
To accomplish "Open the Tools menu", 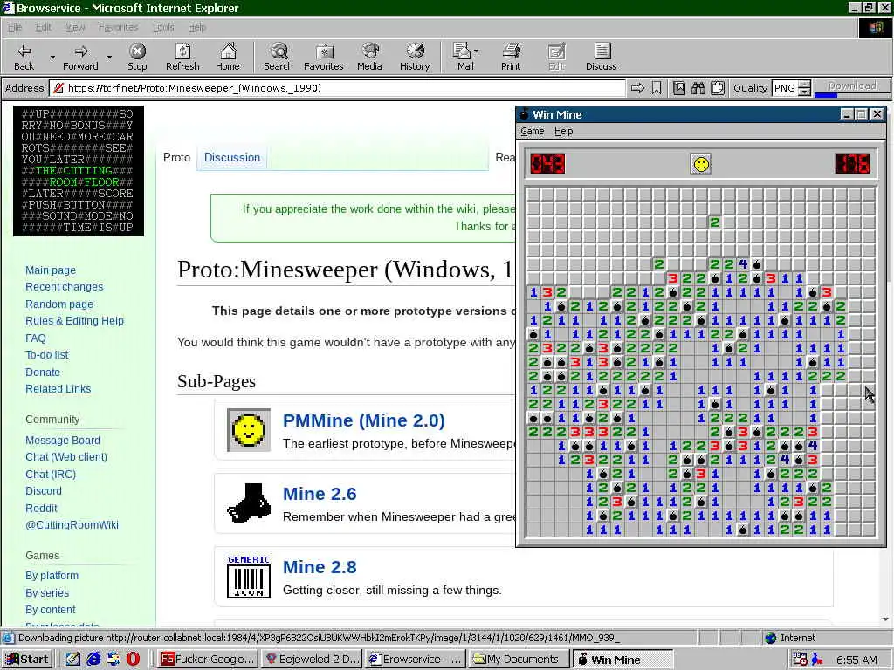I will tap(163, 27).
